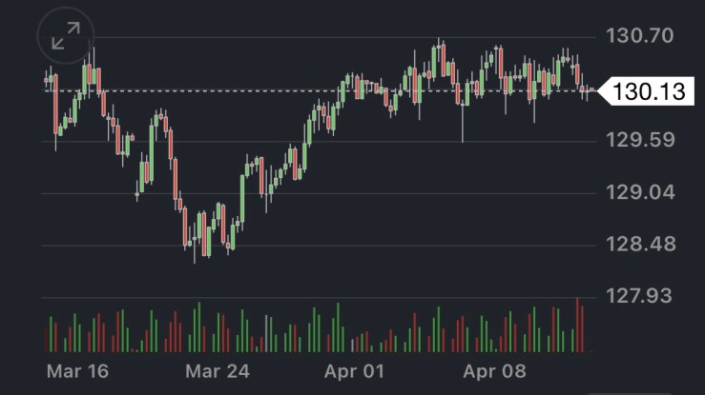The image size is (705, 395).
Task: Click the last candlestick beside the 130.13 tag
Action: click(591, 91)
